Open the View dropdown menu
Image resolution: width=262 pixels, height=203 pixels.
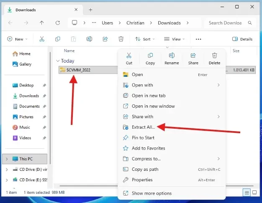point(174,39)
